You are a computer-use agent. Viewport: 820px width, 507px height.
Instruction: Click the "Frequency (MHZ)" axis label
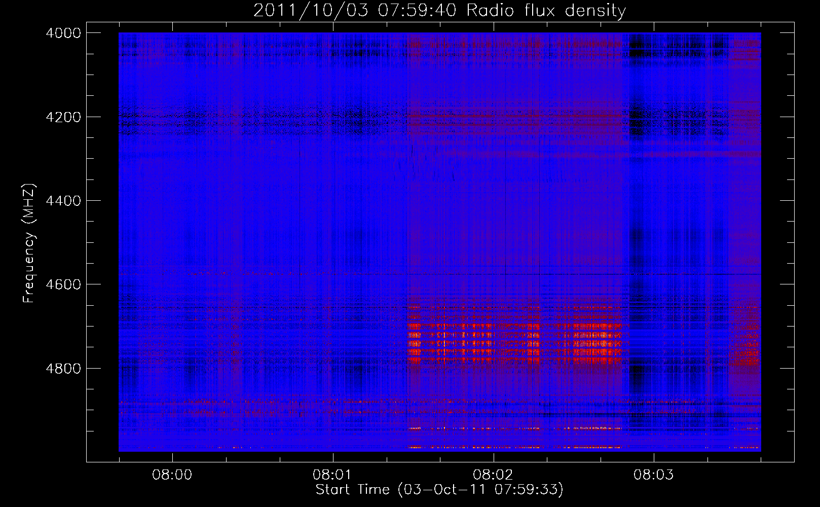tap(29, 243)
